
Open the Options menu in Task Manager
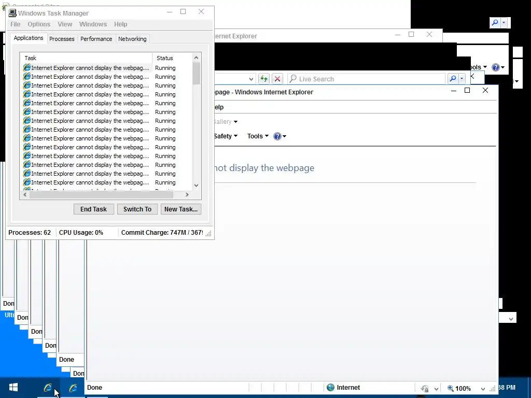click(39, 24)
